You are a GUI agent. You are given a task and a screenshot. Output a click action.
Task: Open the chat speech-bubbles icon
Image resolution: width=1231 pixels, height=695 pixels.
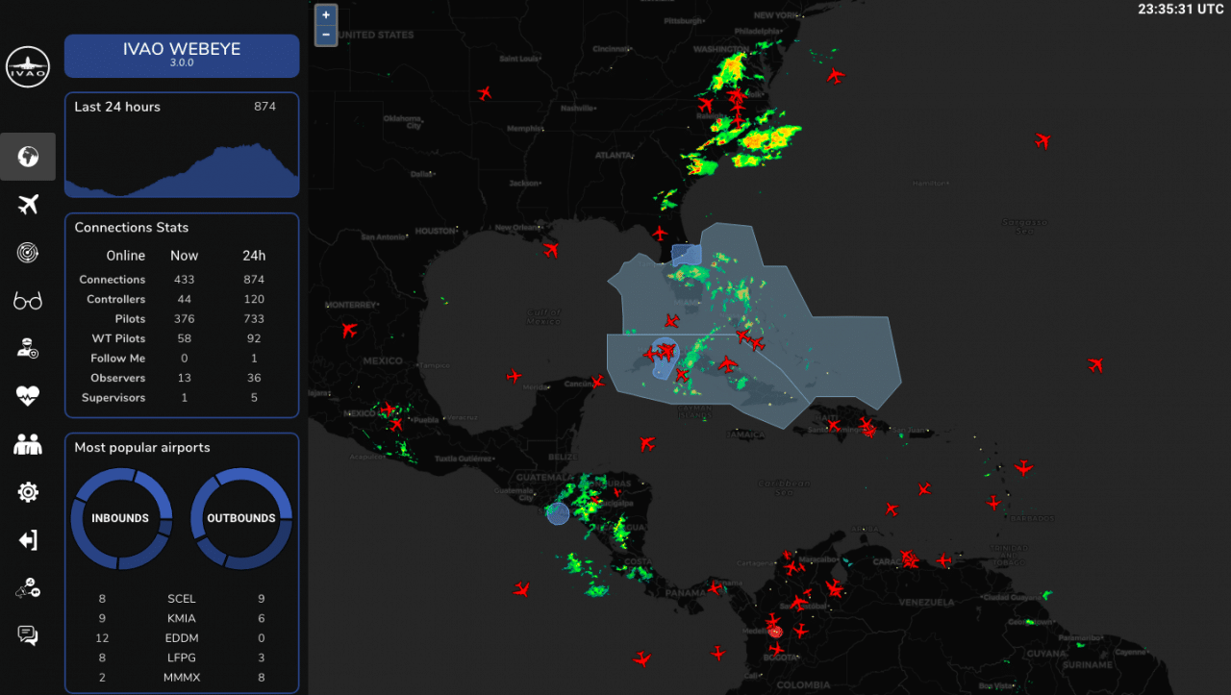point(28,635)
